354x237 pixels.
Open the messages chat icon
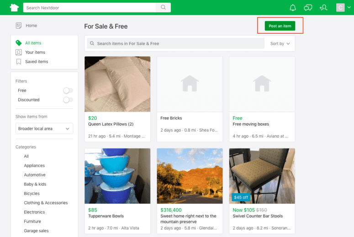[x=308, y=7]
